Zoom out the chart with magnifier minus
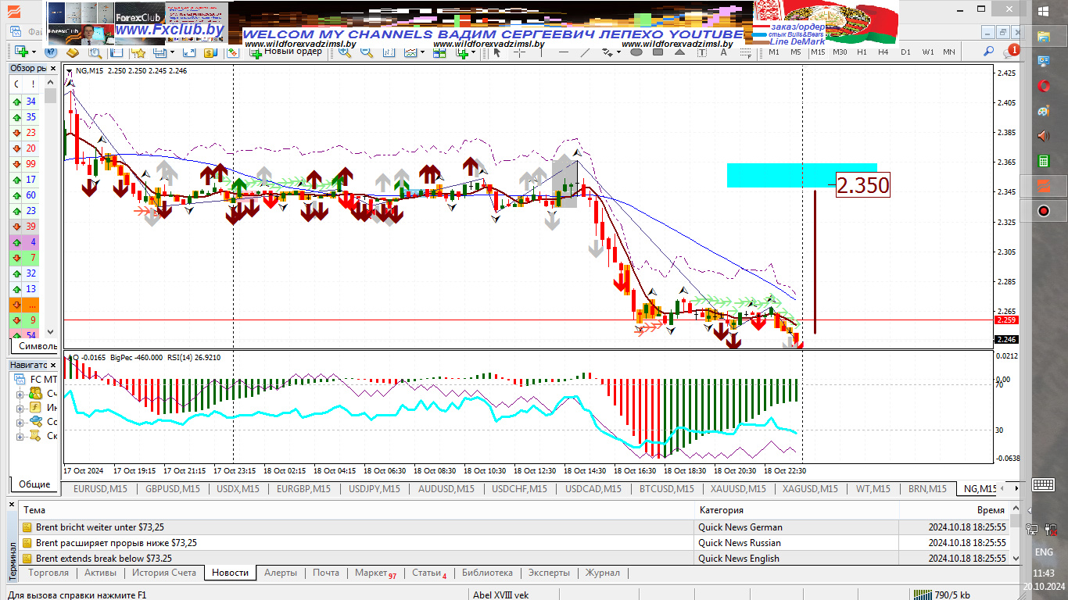 366,52
